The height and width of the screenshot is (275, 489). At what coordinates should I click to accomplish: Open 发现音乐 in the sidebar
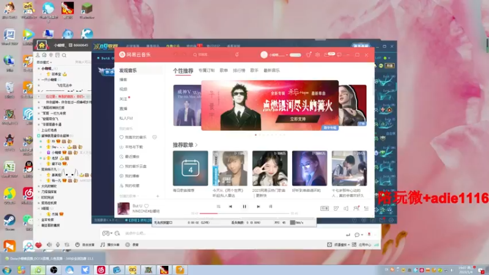tap(128, 70)
